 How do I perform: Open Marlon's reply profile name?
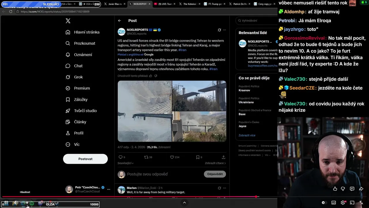pos(132,188)
